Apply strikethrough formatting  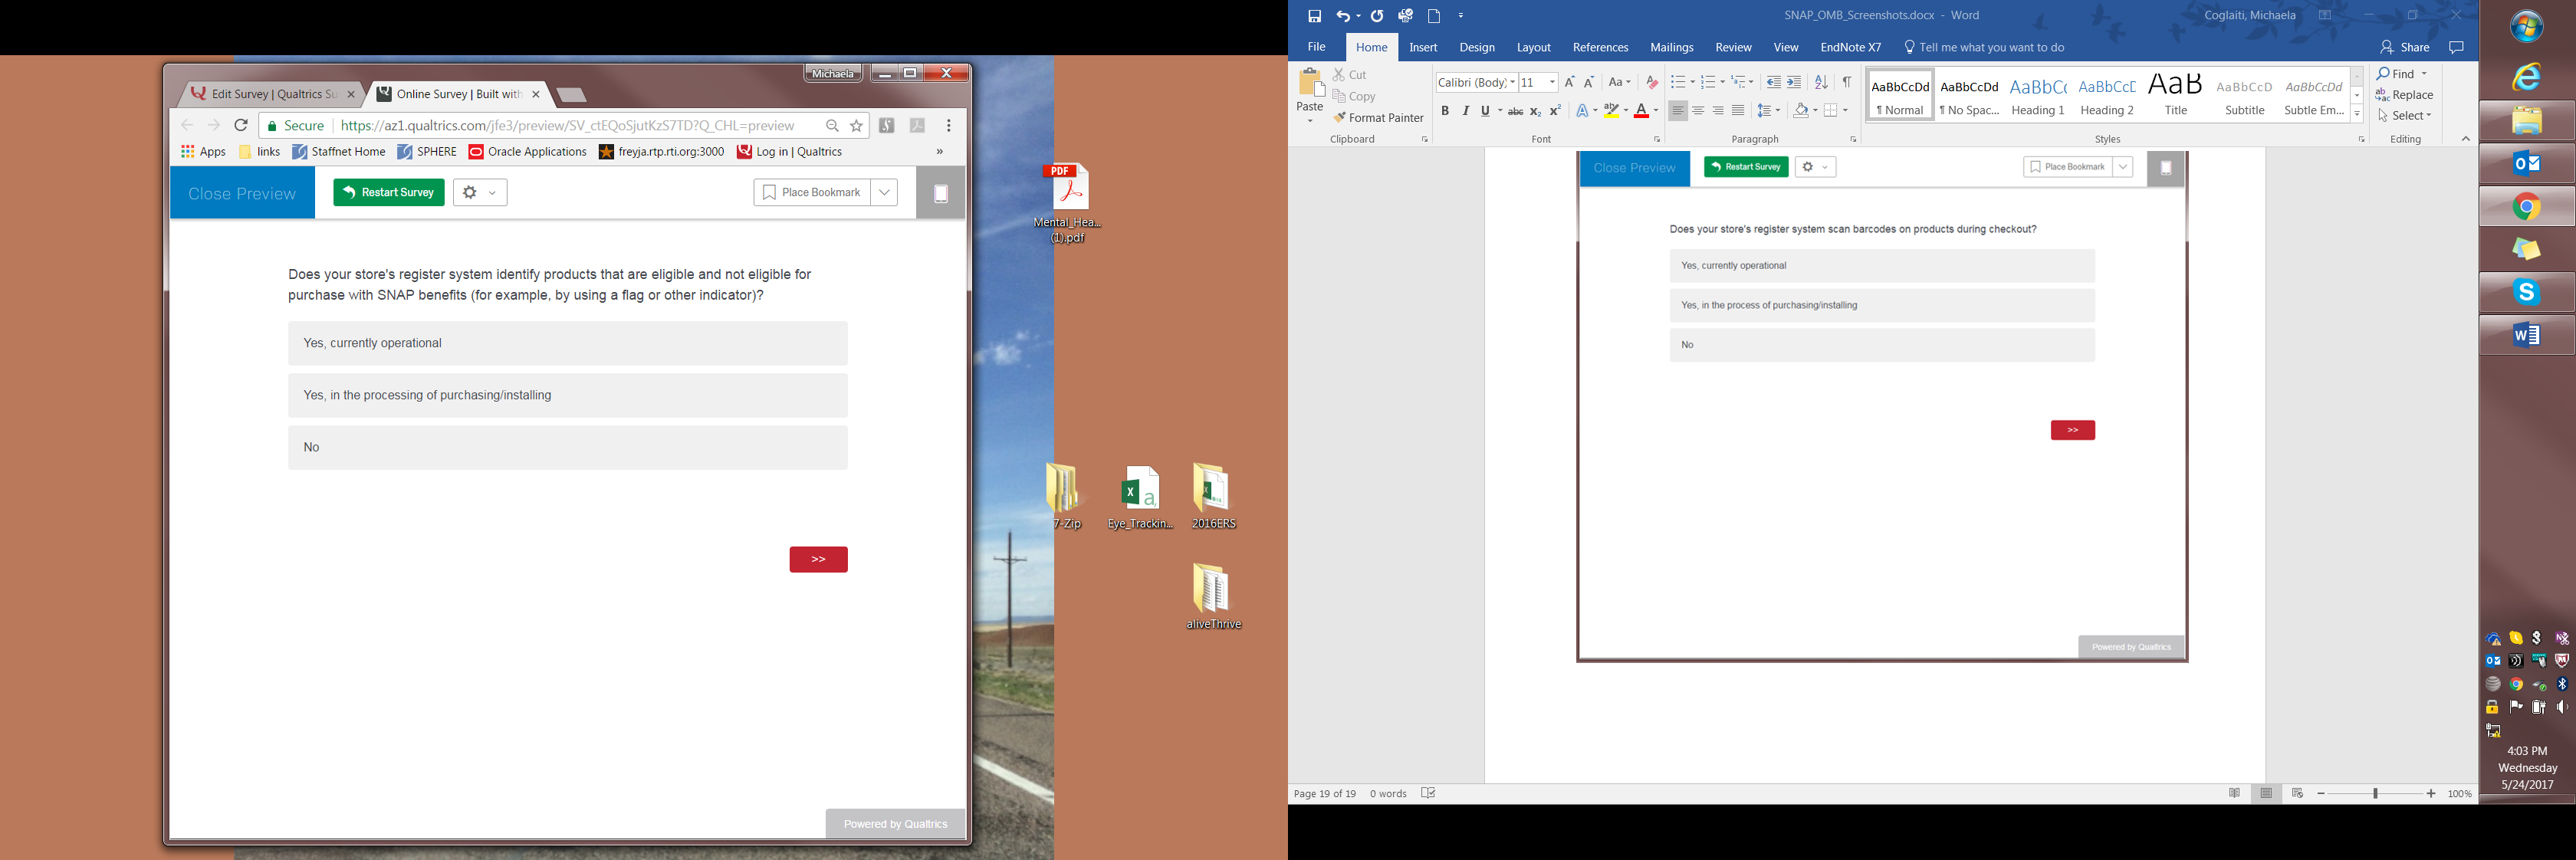[x=1515, y=111]
